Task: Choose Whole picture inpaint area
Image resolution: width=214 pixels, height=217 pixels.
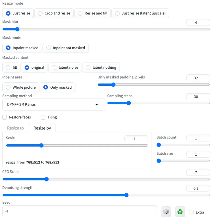Action: (21, 87)
